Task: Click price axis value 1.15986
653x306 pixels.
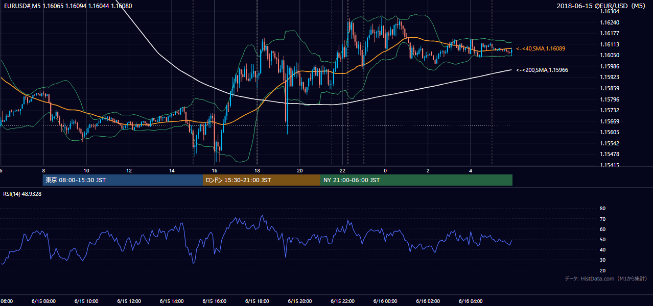Action: [x=610, y=66]
